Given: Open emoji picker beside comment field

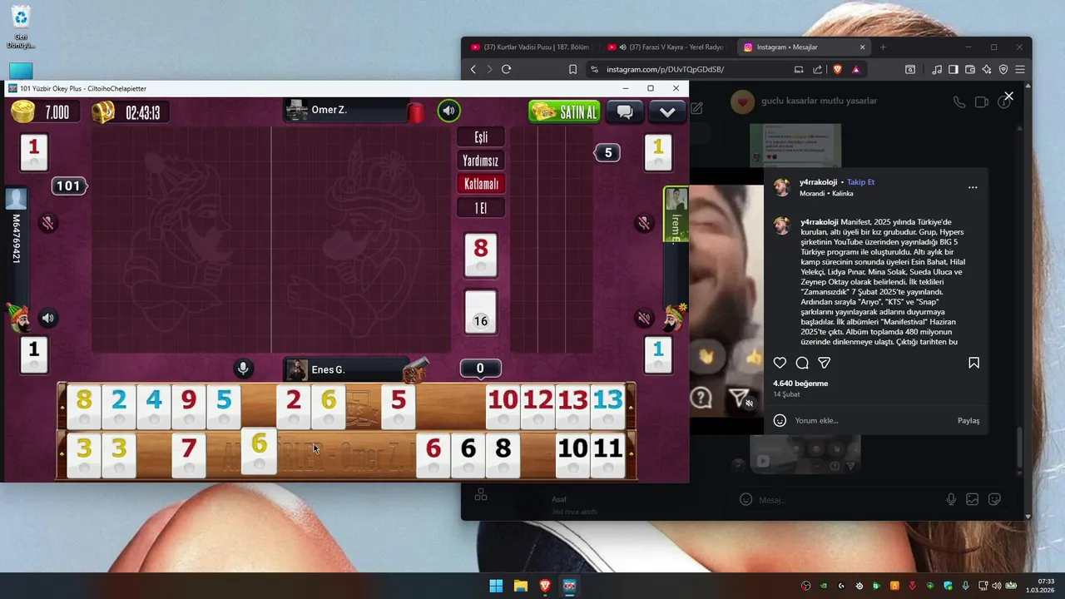Looking at the screenshot, I should (x=780, y=420).
